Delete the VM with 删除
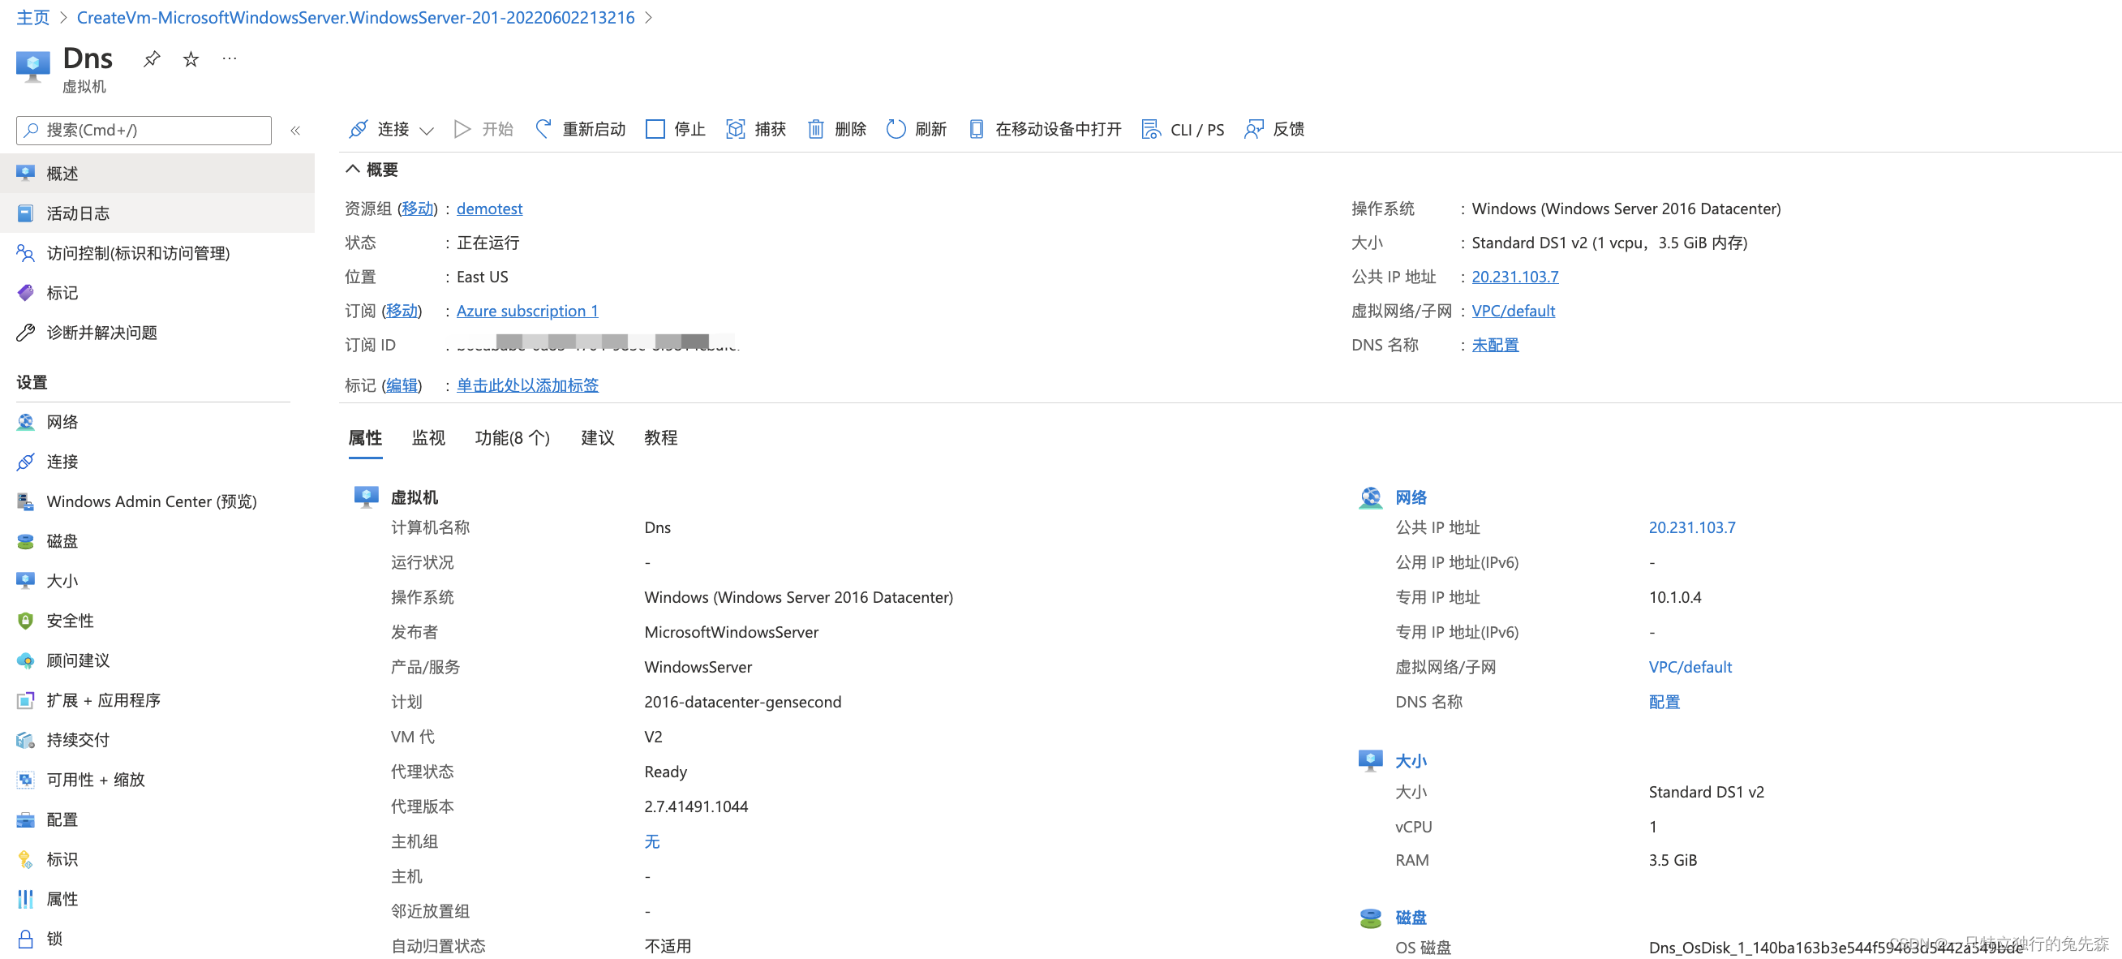Image resolution: width=2122 pixels, height=959 pixels. pyautogui.click(x=836, y=129)
